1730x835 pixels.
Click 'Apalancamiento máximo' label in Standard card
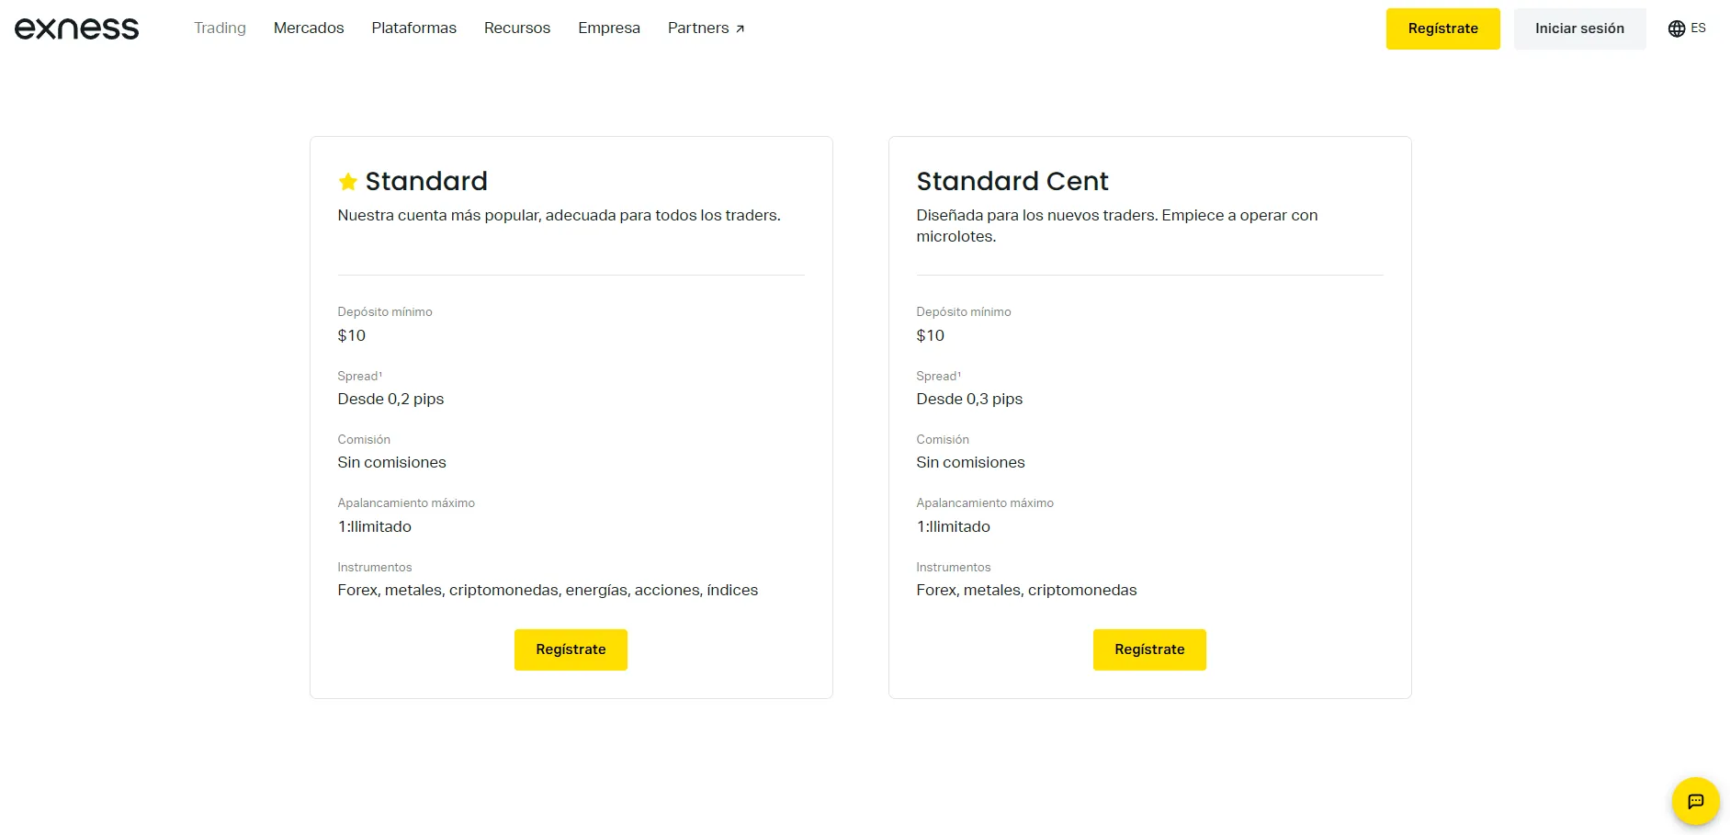(x=406, y=502)
